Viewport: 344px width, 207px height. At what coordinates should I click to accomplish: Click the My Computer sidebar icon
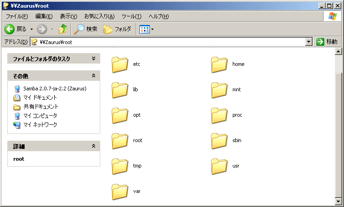point(17,116)
